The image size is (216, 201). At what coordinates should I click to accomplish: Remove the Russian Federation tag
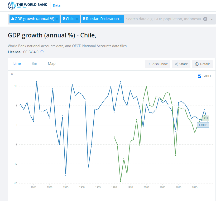121,19
